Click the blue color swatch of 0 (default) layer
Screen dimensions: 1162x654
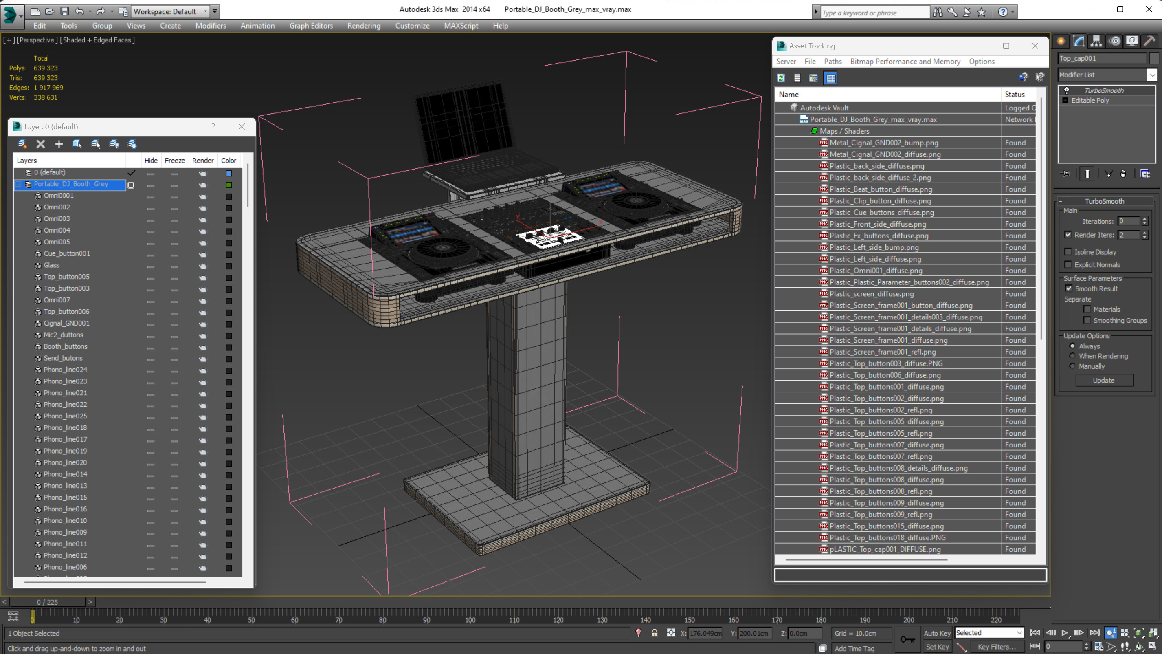click(x=229, y=173)
